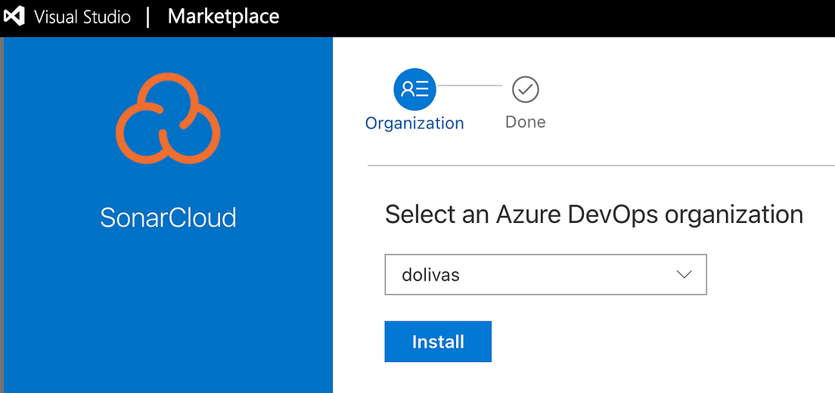Image resolution: width=835 pixels, height=393 pixels.
Task: Select the blue Organization step icon
Action: 414,89
